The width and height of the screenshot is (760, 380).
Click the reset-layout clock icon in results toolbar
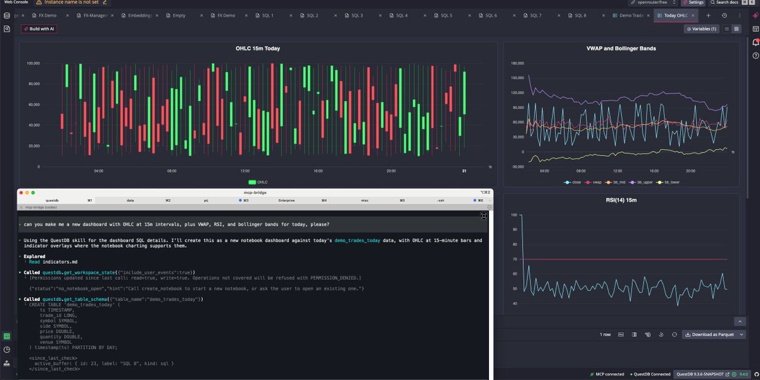pos(661,334)
